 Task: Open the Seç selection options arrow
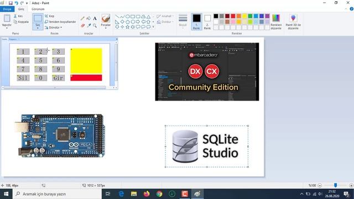tap(38, 28)
